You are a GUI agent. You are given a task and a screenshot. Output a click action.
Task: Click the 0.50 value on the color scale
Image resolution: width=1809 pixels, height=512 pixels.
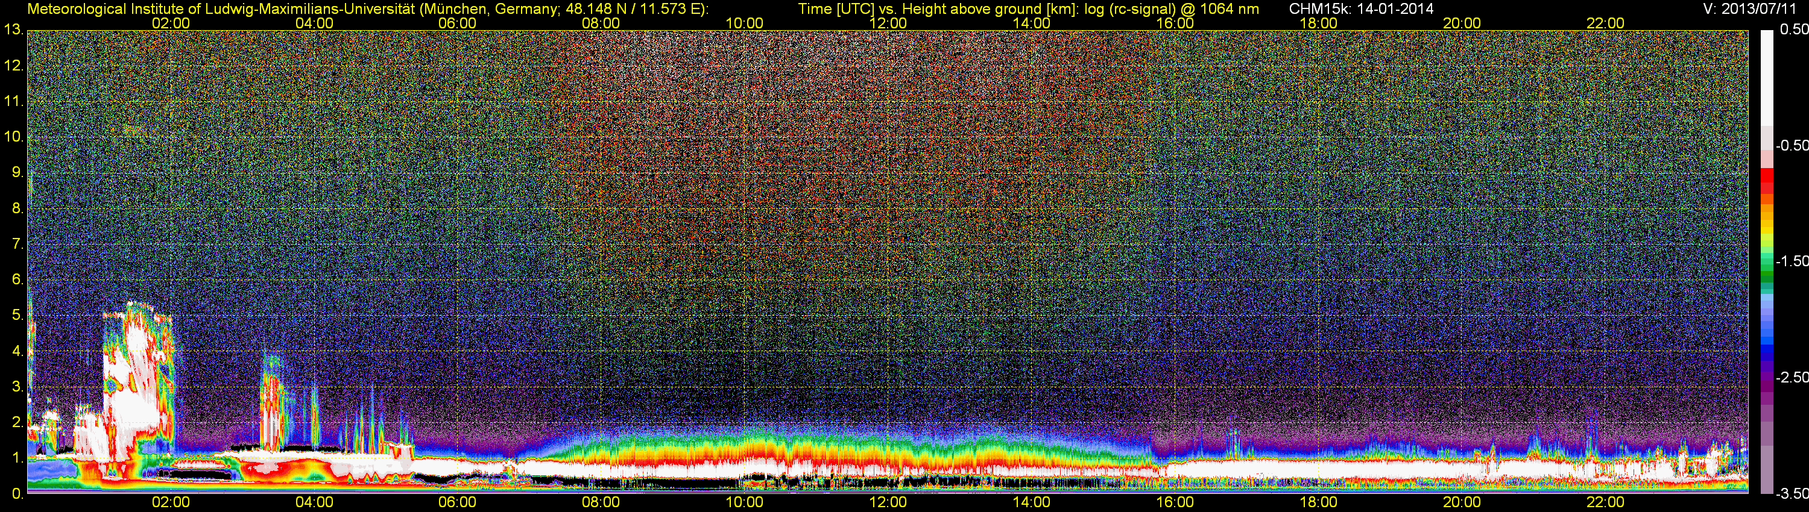(x=1793, y=30)
